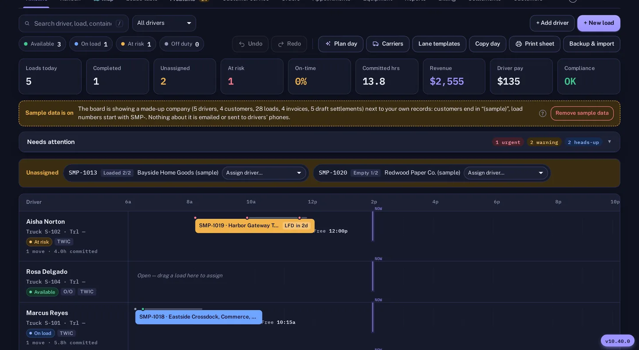The height and width of the screenshot is (350, 639).
Task: Click the v10.40.0 version badge
Action: pos(618,341)
